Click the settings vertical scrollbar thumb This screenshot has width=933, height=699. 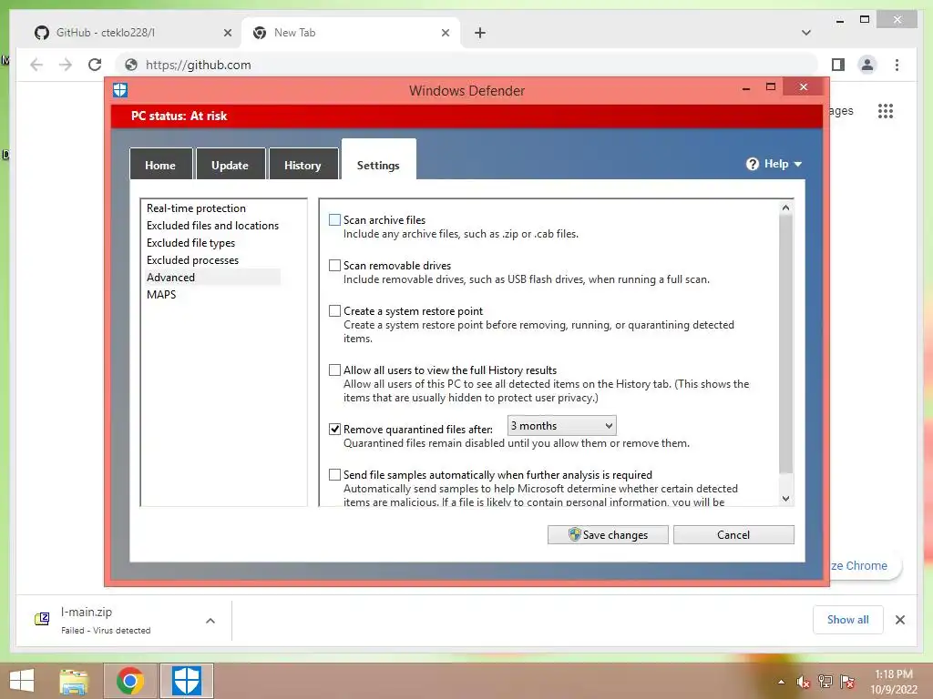point(785,344)
